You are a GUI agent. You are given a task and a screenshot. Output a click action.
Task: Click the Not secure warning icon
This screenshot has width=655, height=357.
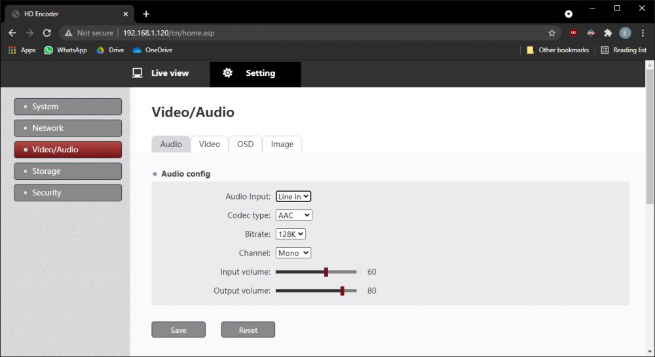click(x=69, y=33)
